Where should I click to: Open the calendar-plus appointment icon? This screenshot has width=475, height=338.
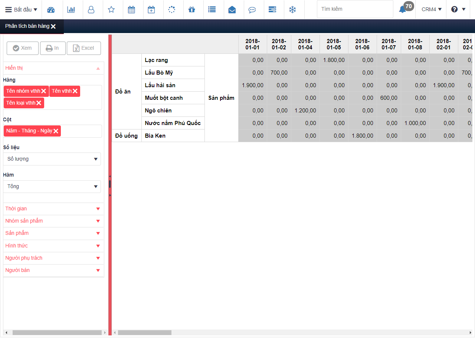click(x=151, y=10)
